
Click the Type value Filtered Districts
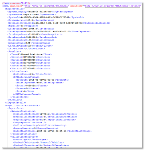click(x=30, y=54)
